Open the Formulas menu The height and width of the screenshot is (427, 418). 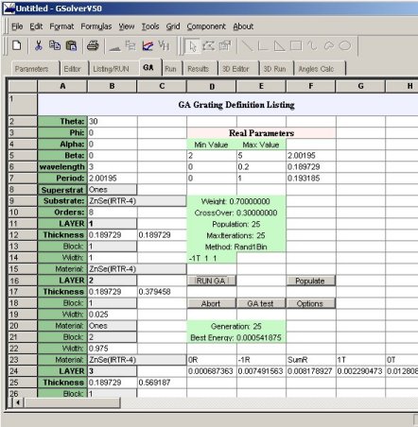click(x=96, y=26)
